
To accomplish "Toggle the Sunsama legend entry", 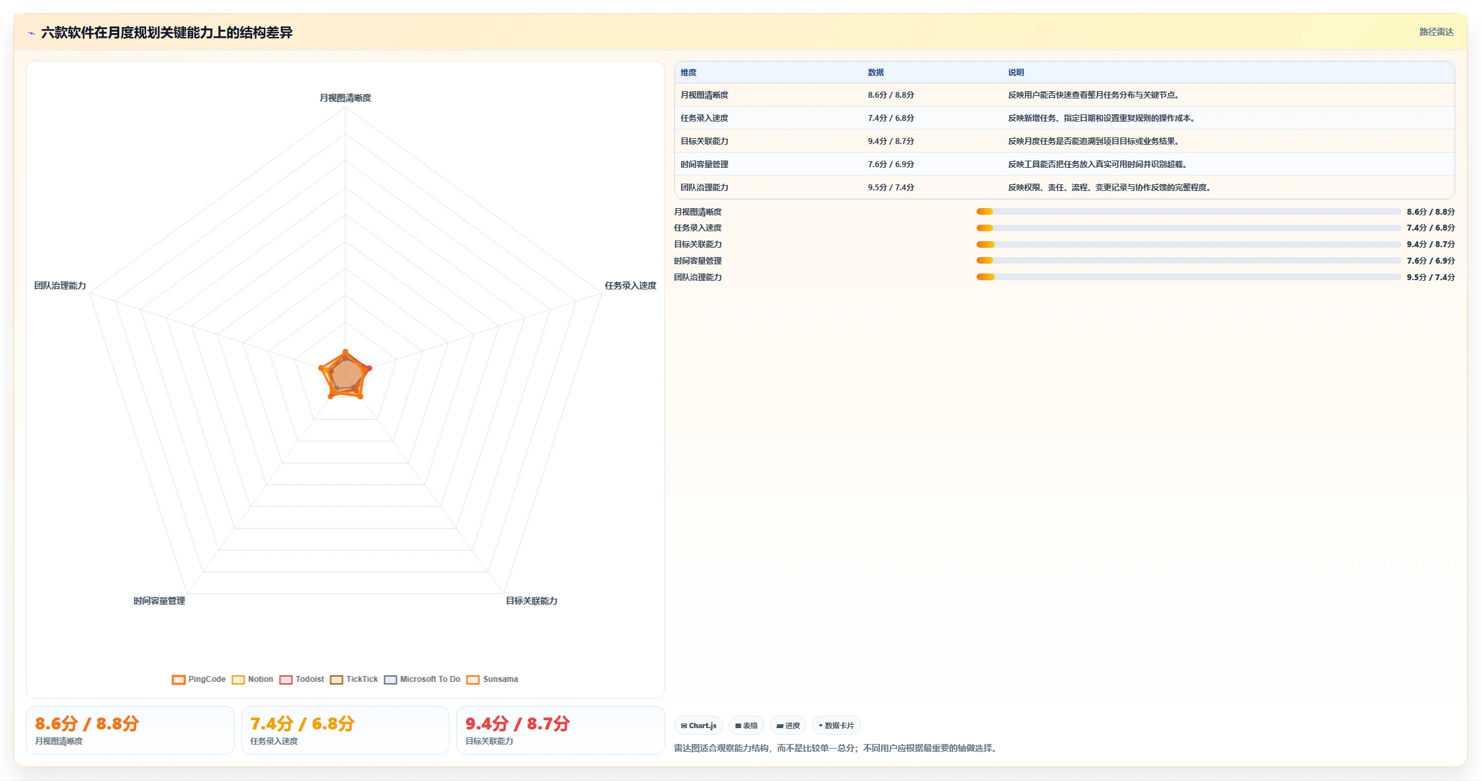I will click(x=493, y=679).
